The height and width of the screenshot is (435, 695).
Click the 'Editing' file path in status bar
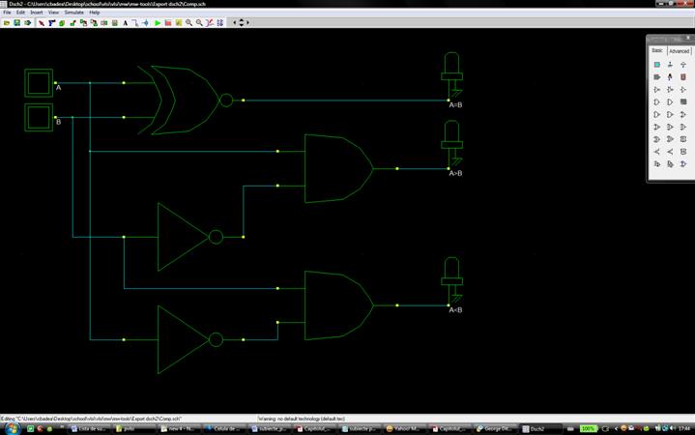click(x=91, y=419)
